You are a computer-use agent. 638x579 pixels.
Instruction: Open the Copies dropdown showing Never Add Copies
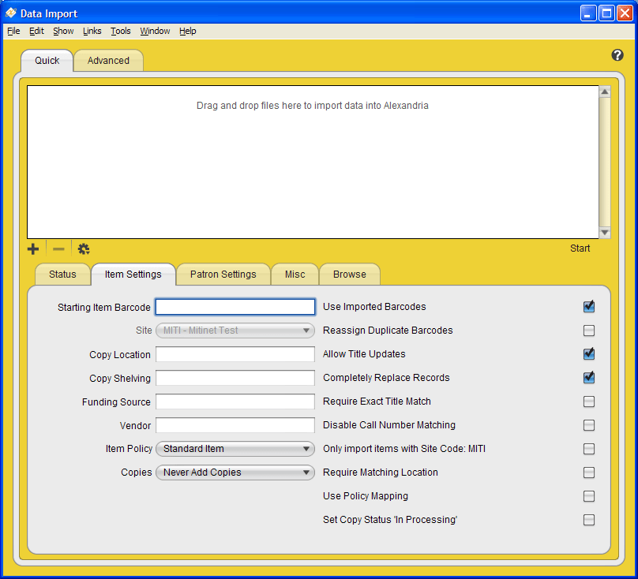(235, 473)
